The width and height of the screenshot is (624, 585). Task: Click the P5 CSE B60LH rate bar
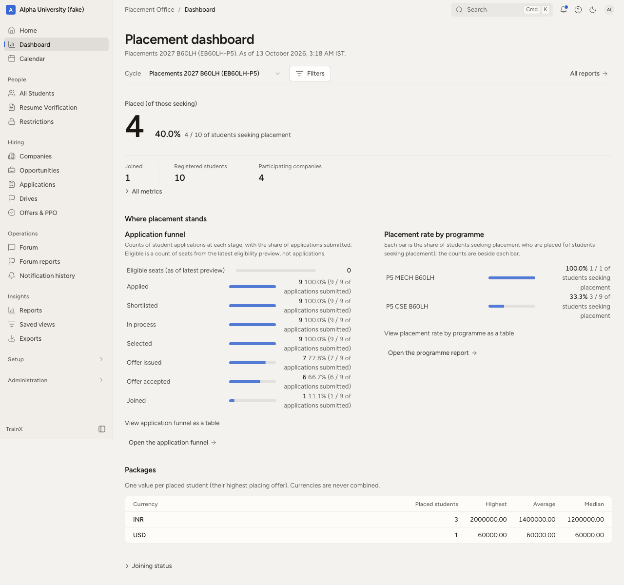[x=512, y=306]
